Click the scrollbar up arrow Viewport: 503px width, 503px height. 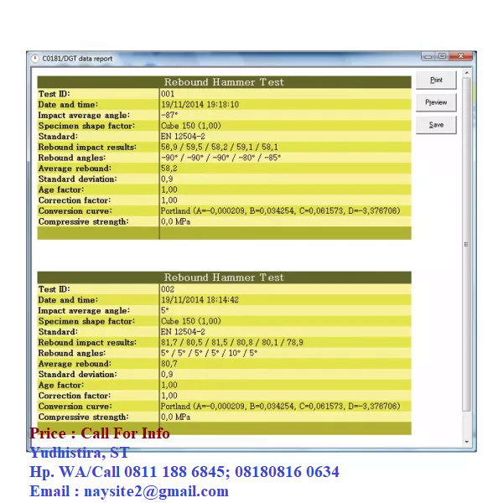point(467,73)
